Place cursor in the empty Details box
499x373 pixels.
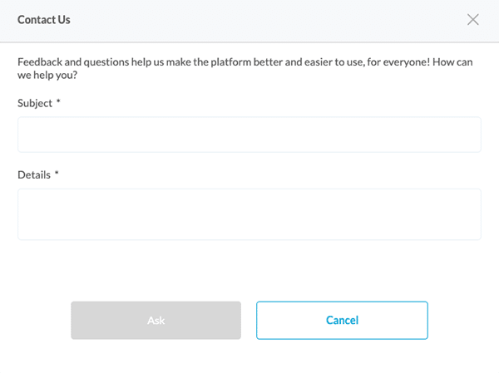coord(249,214)
